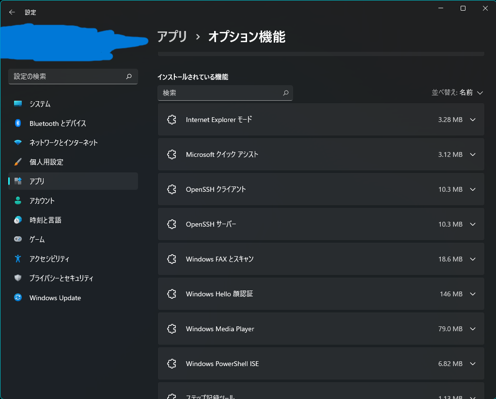
Task: Click the gear icon beside Internet Explorer モード
Action: click(x=171, y=120)
